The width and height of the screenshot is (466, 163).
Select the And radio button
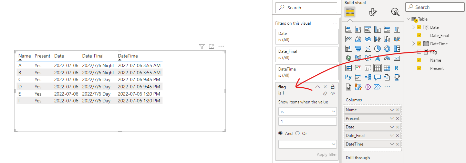(x=281, y=134)
